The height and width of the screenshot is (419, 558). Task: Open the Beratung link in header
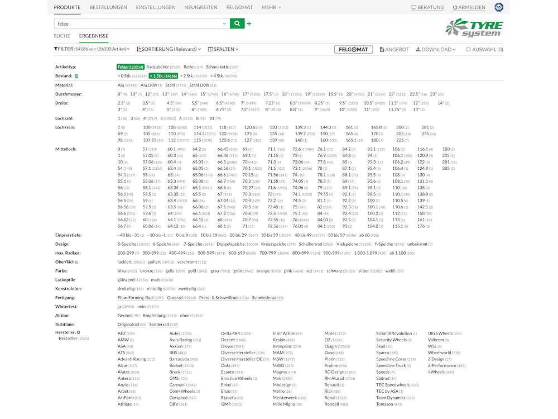click(427, 7)
